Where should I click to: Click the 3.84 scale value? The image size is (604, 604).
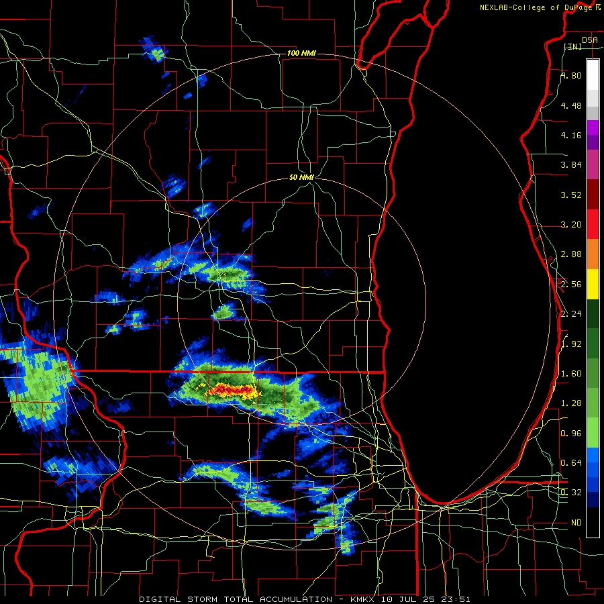click(571, 165)
